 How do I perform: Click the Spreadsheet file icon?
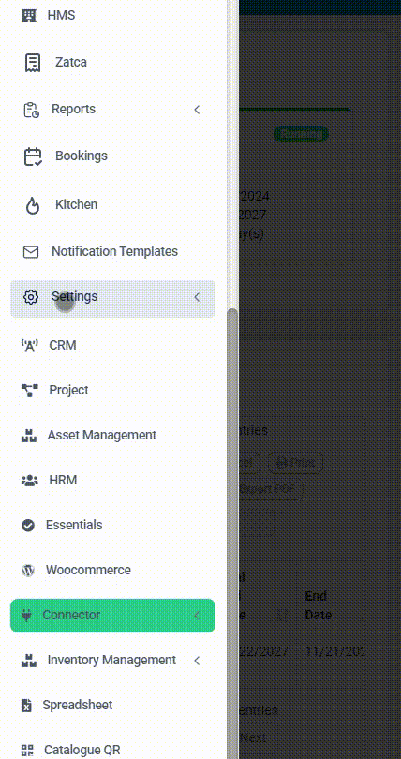tap(26, 706)
